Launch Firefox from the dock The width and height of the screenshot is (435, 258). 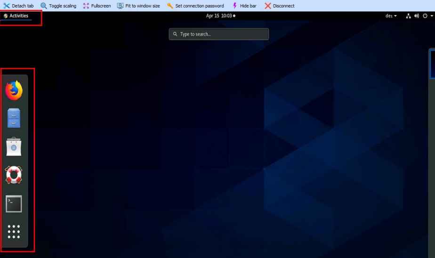pos(14,90)
